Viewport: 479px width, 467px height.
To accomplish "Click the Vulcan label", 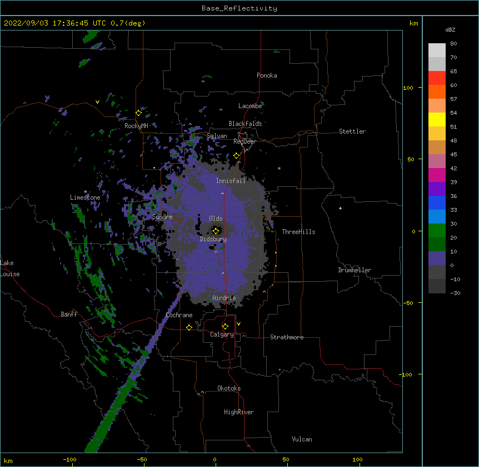I will pos(302,439).
